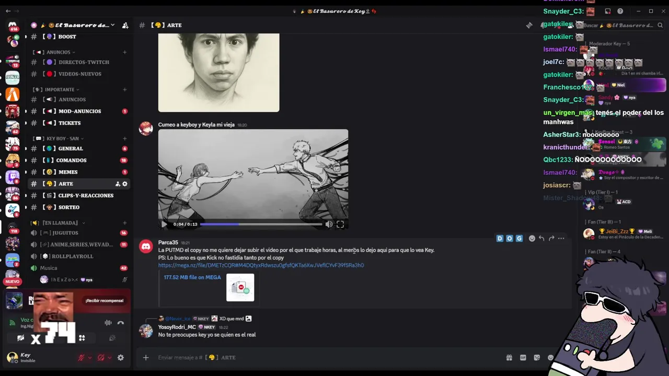This screenshot has height=376, width=669.
Task: Add a channel to ANUNCIOS category
Action: tap(124, 52)
